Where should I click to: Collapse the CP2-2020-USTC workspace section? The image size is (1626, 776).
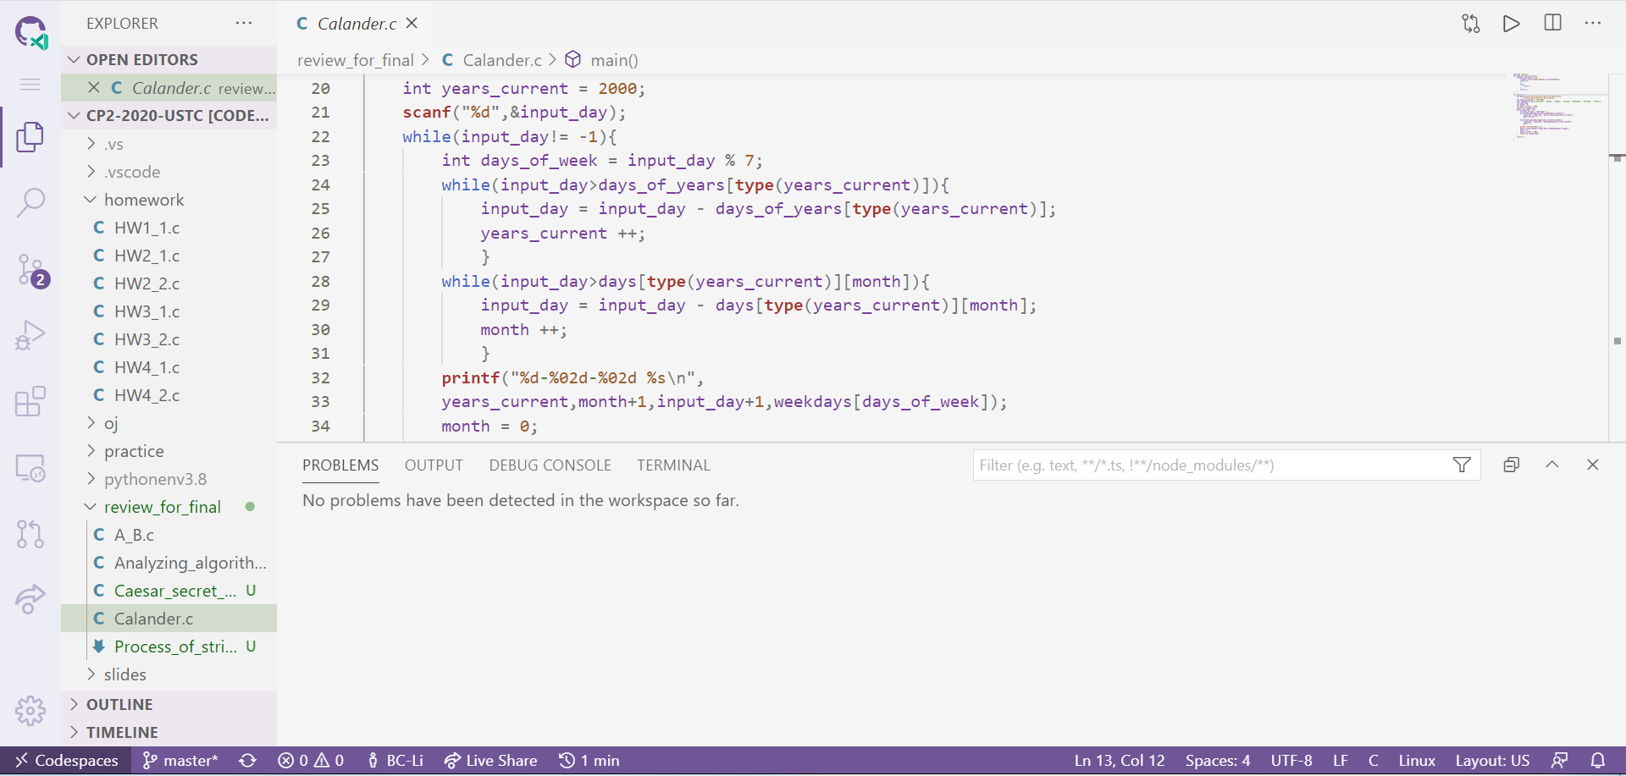pyautogui.click(x=169, y=115)
